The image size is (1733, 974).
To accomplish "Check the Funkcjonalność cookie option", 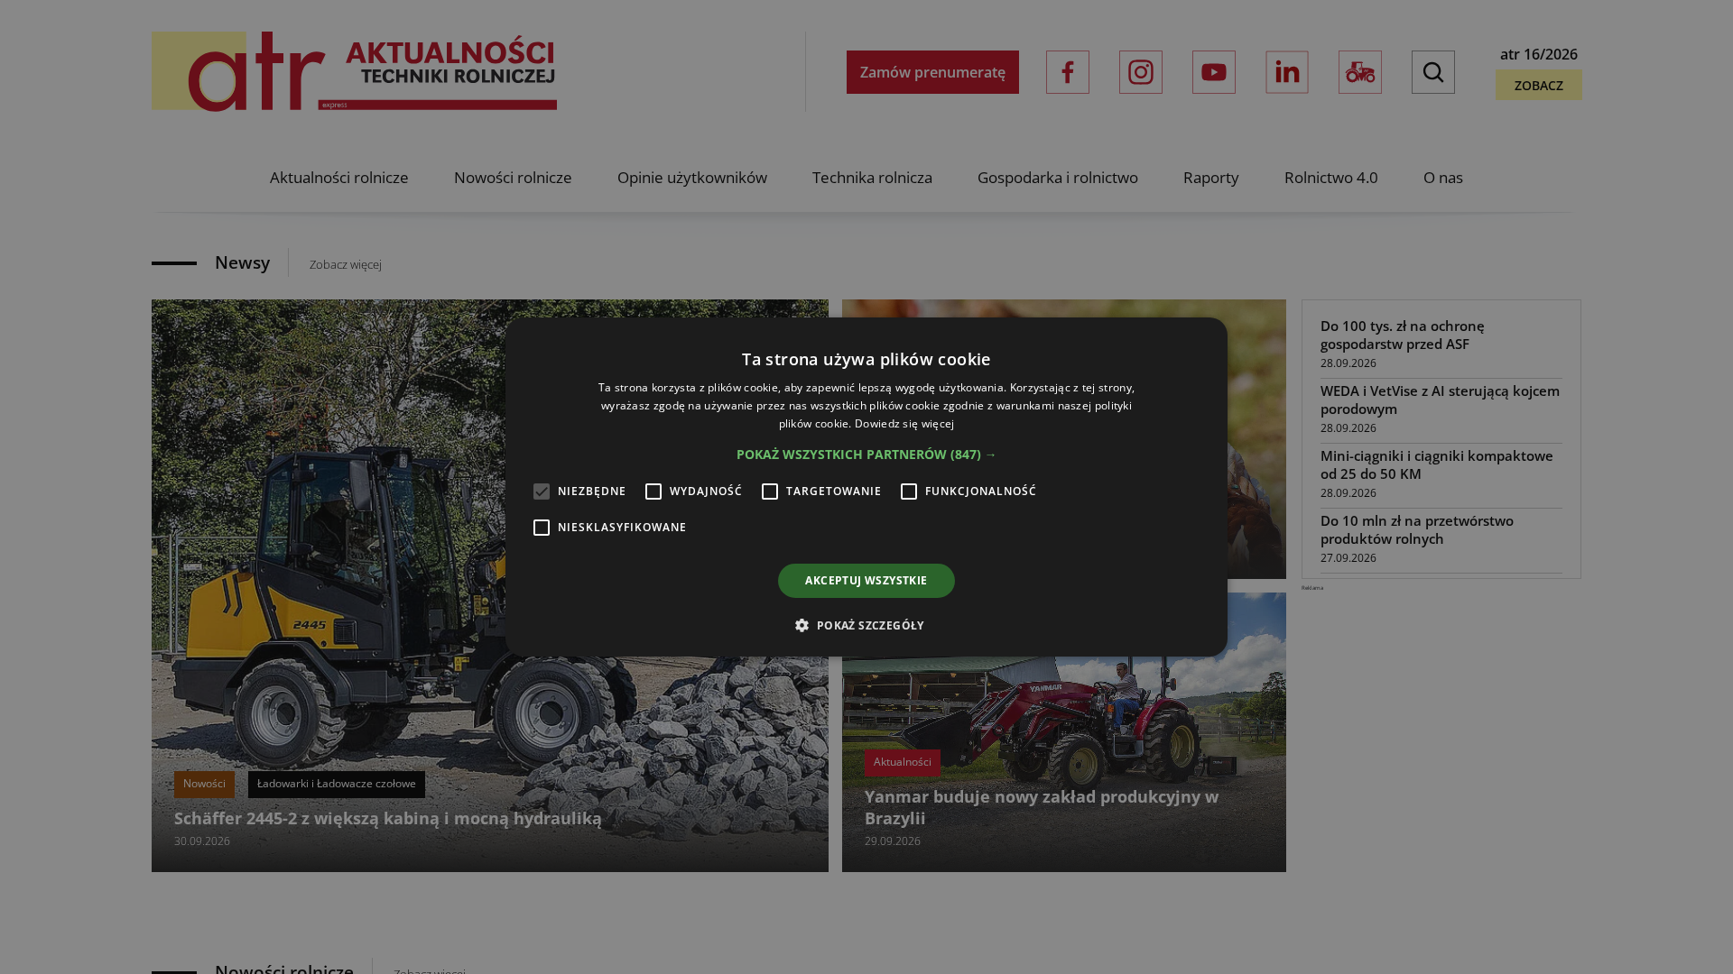I will click(909, 492).
